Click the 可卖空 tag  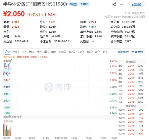(x=84, y=4)
